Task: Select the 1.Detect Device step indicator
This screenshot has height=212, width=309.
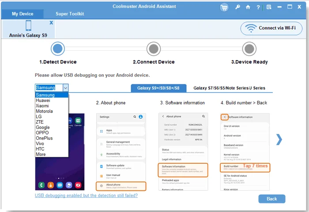Action: (58, 49)
